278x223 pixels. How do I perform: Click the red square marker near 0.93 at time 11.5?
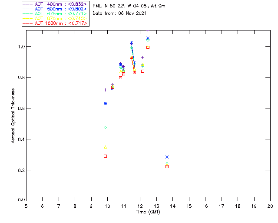click(131, 57)
